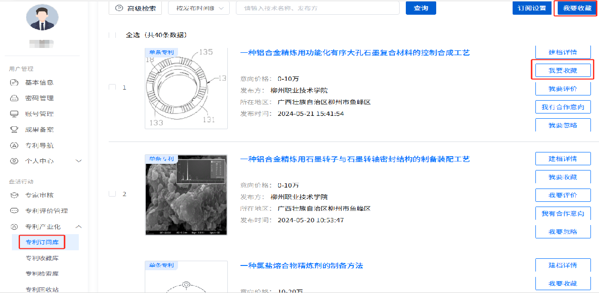The width and height of the screenshot is (599, 293).
Task: Click the 专利评价管理 chat icon
Action: tap(14, 211)
